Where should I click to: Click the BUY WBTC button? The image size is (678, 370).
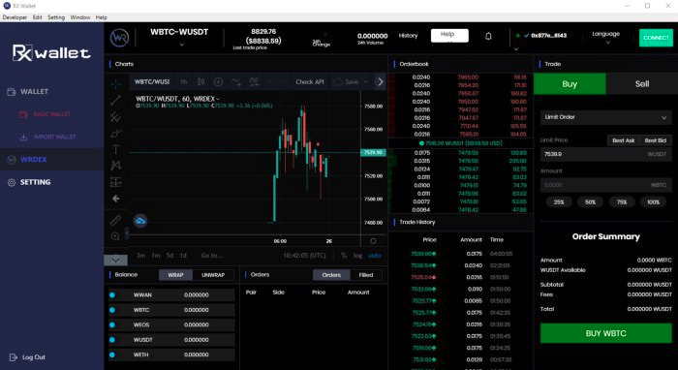point(605,333)
